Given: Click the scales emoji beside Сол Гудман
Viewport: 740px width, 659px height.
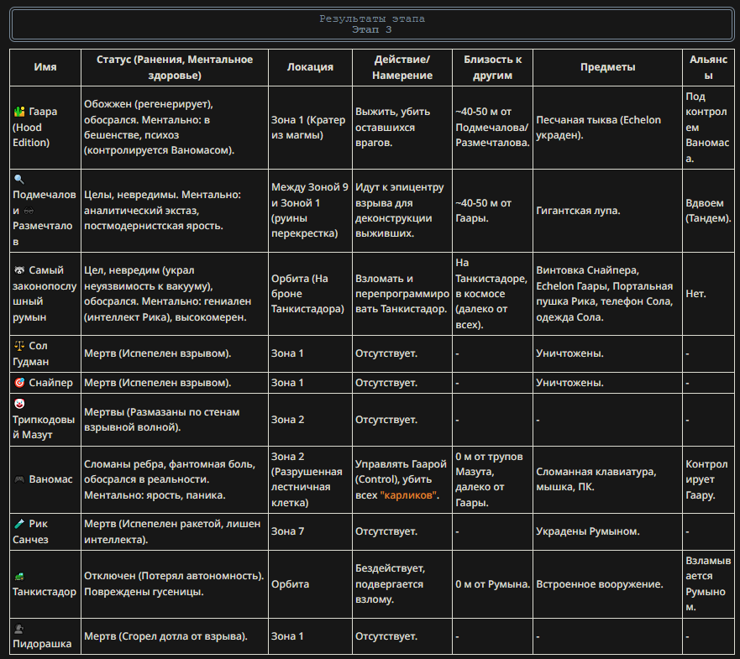Looking at the screenshot, I should tap(19, 346).
